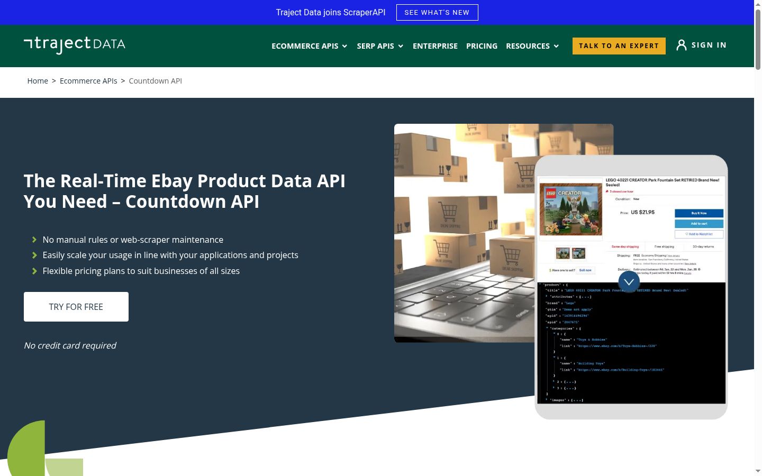Click 'No credit card required' text
This screenshot has width=762, height=476.
(x=70, y=345)
